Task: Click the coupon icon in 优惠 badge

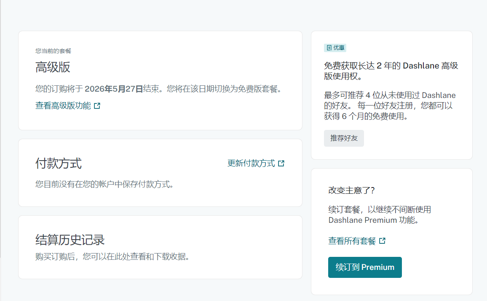Action: pyautogui.click(x=329, y=48)
